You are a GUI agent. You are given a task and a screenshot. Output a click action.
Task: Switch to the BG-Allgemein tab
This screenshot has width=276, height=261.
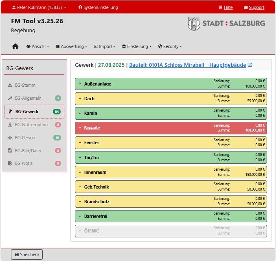pos(34,98)
